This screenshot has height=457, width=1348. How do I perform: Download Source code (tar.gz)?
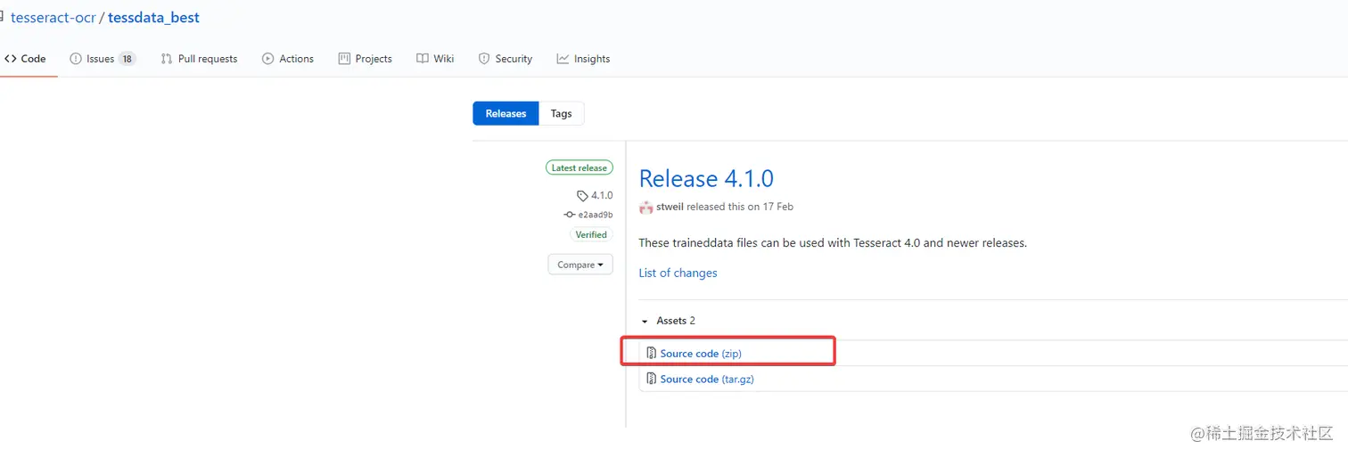click(x=708, y=379)
